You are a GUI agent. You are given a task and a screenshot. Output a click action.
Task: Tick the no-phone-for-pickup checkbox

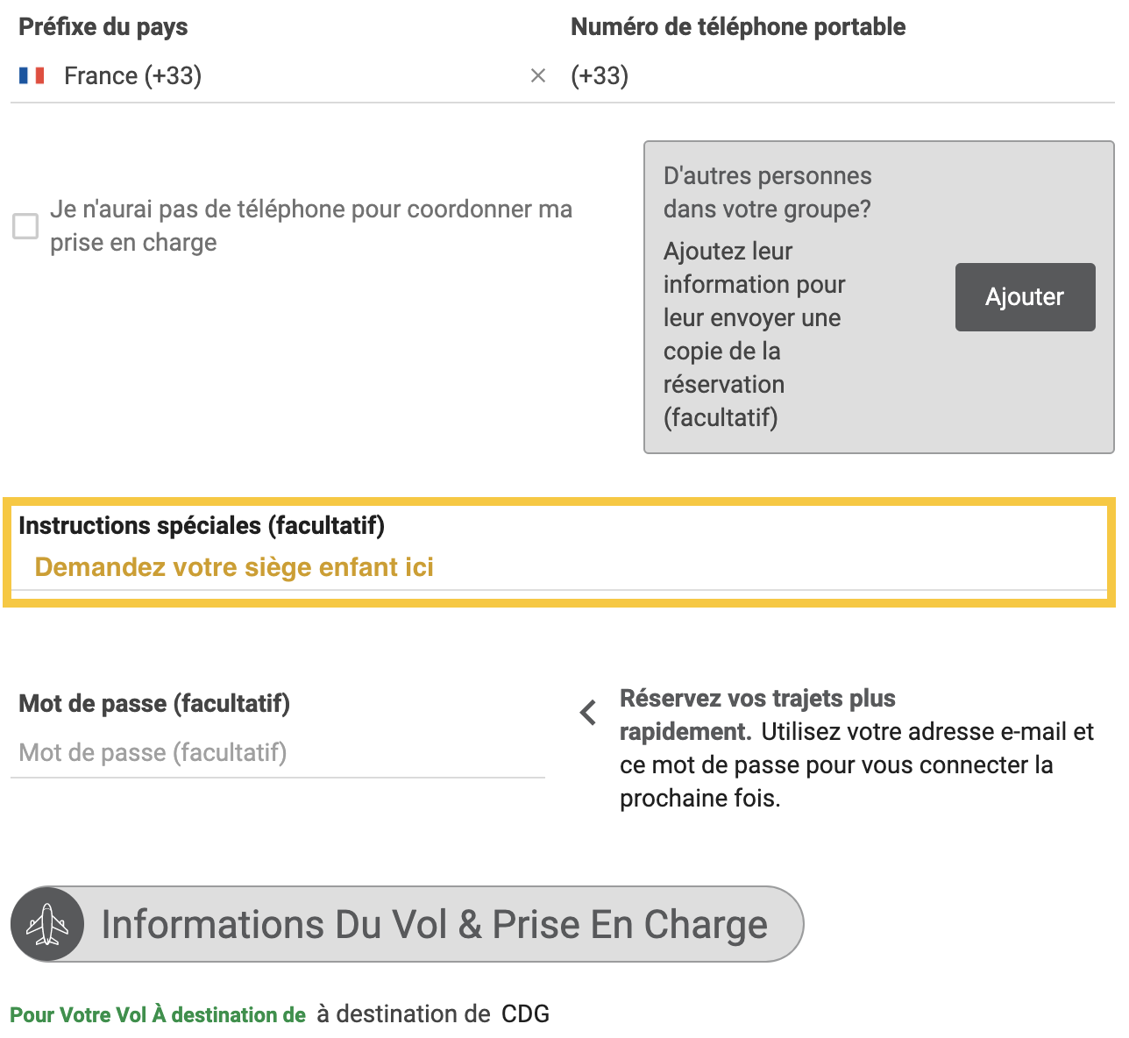click(x=25, y=226)
